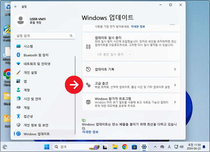Viewport: 210px width, 152px height.
Task: Click the 업데이트 기록 card title
Action: pyautogui.click(x=105, y=69)
